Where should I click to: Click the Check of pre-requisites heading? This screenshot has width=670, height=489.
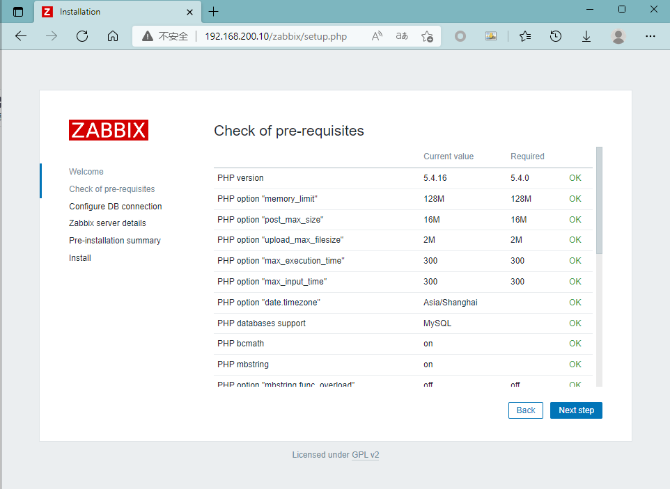pyautogui.click(x=289, y=131)
